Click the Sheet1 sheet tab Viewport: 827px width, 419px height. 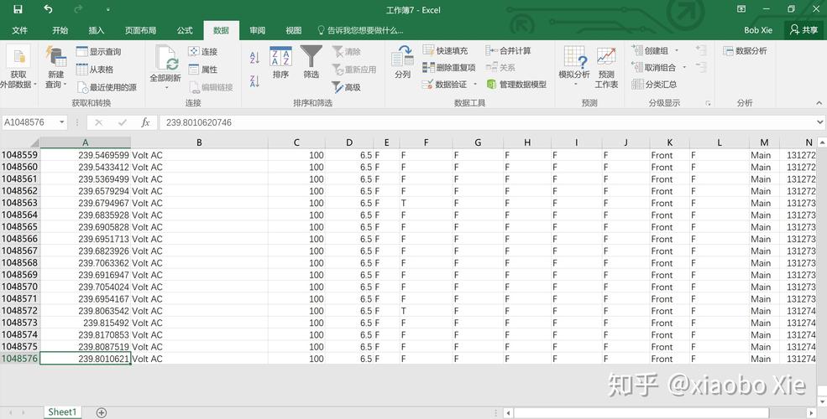pos(62,412)
